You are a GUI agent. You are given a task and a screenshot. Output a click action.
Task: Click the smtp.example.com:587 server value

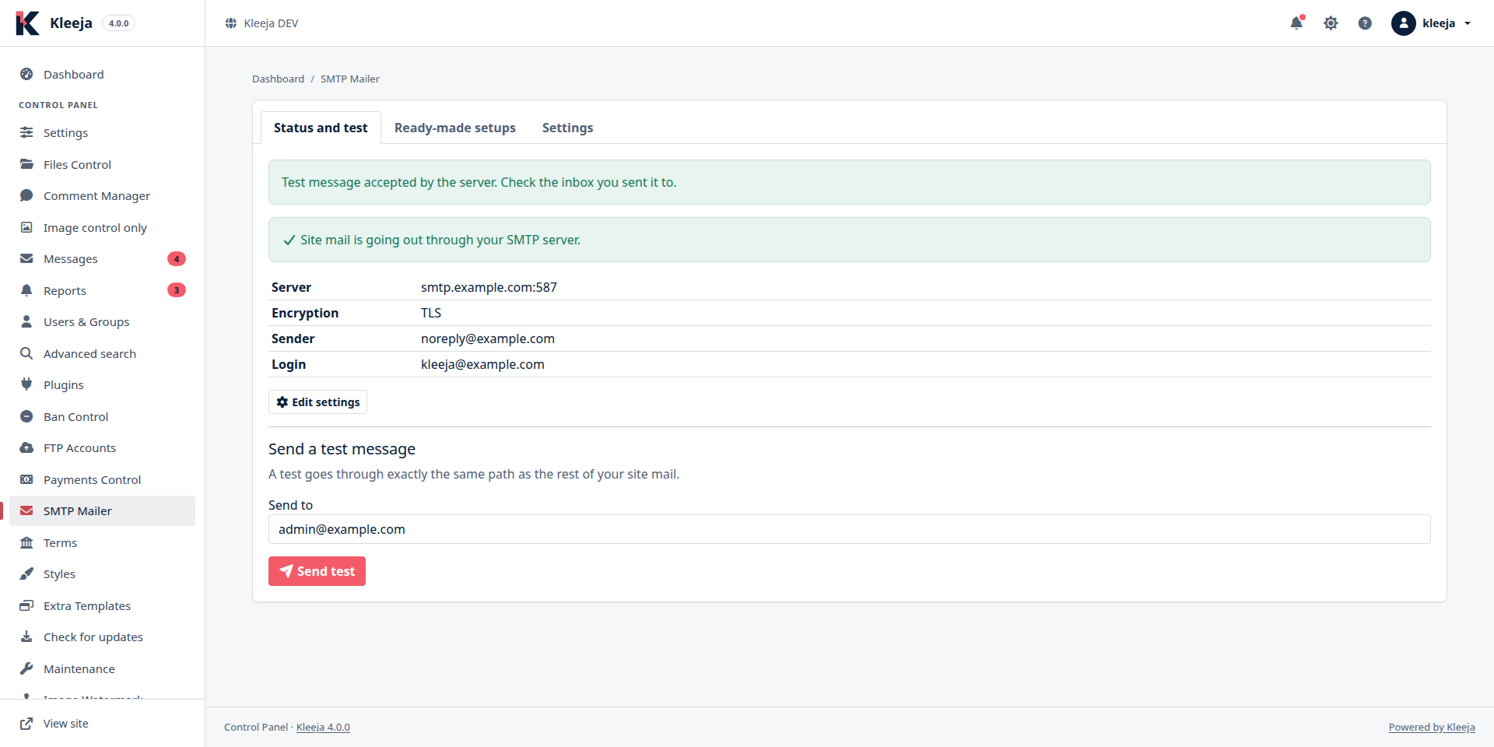[489, 287]
